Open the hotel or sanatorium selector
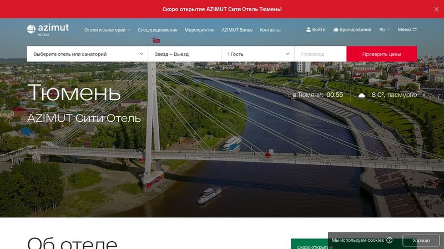The height and width of the screenshot is (249, 444). pos(87,54)
